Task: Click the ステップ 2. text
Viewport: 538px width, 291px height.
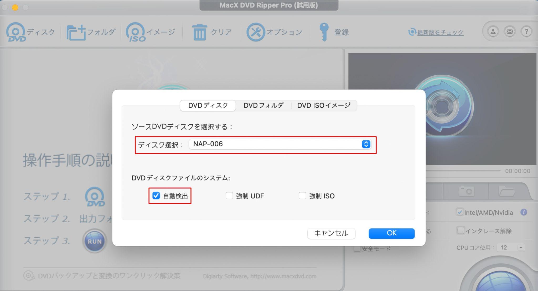Action: click(47, 218)
